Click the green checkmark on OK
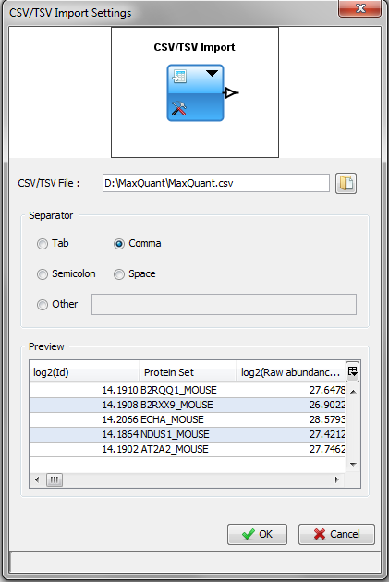The width and height of the screenshot is (389, 582). [x=248, y=534]
